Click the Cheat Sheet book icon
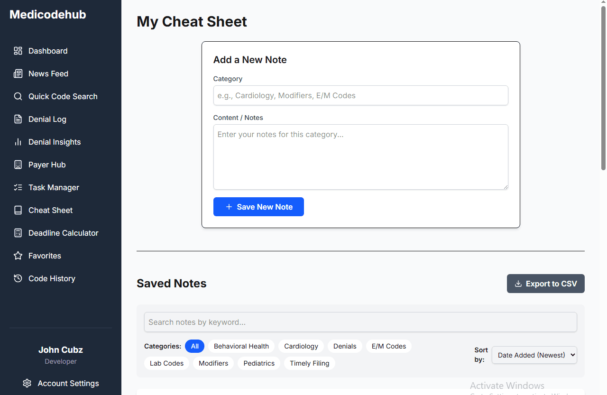Image resolution: width=607 pixels, height=395 pixels. (18, 210)
